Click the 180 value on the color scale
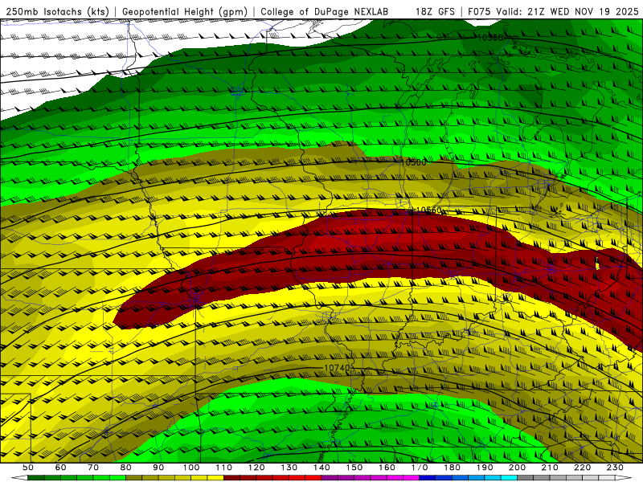Viewport: 643px width, 482px height. (x=452, y=468)
